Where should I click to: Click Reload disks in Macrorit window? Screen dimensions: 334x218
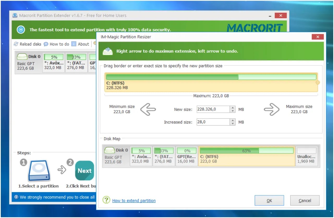coord(27,44)
